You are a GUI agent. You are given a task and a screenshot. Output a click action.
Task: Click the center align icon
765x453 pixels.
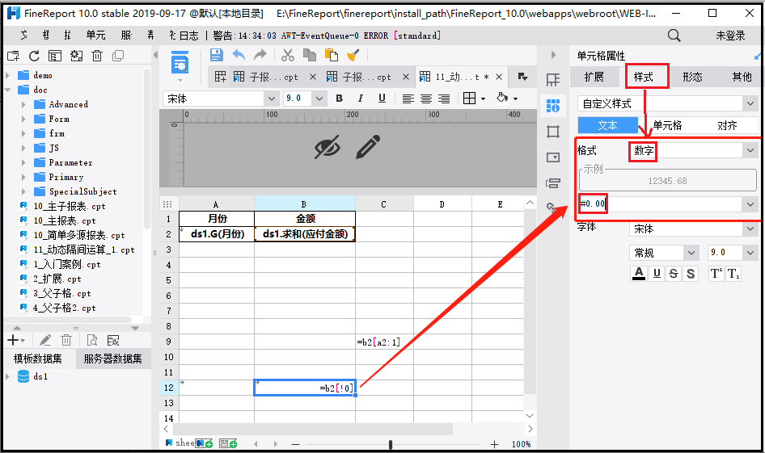(426, 99)
